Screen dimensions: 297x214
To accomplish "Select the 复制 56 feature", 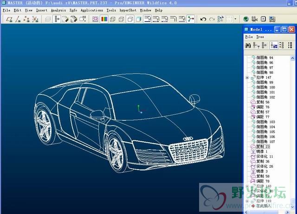I will 263,102.
